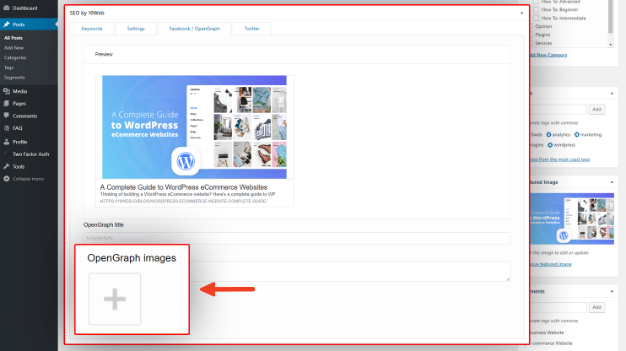Click the preview title 'A Complete Guide to WordPress eCommerce Websites'
The height and width of the screenshot is (351, 626).
click(x=184, y=187)
